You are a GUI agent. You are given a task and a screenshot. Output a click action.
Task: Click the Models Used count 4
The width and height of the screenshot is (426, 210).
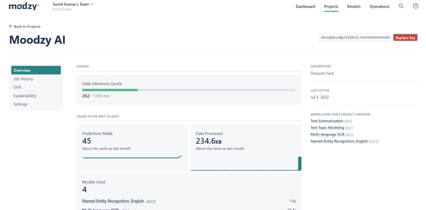tap(85, 189)
